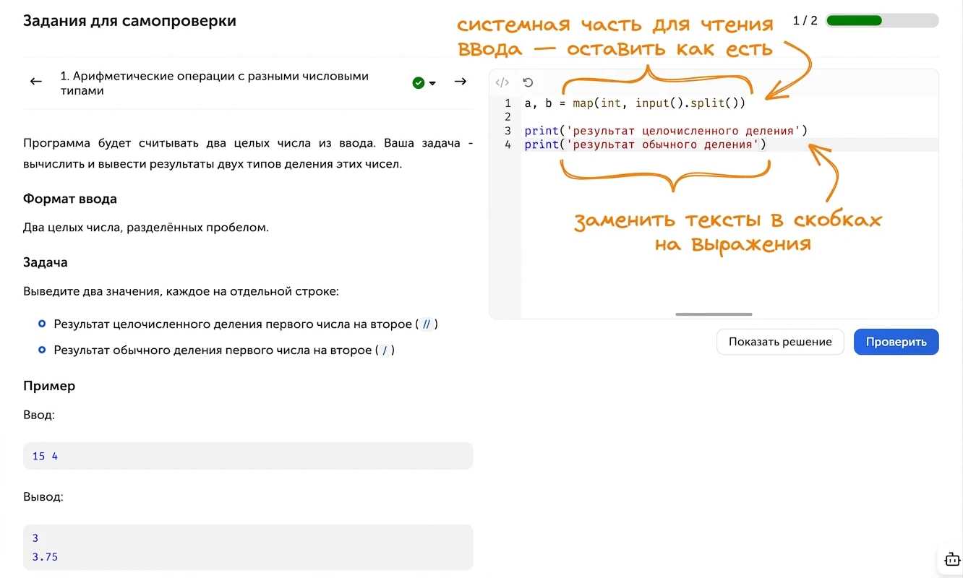Viewport: 963px width, 578px height.
Task: Click empty line 2 in editor
Action: [730, 117]
